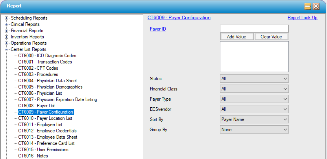Expand the Financial Reports tree node
Viewport: 327px width, 159px height.
tap(7, 31)
